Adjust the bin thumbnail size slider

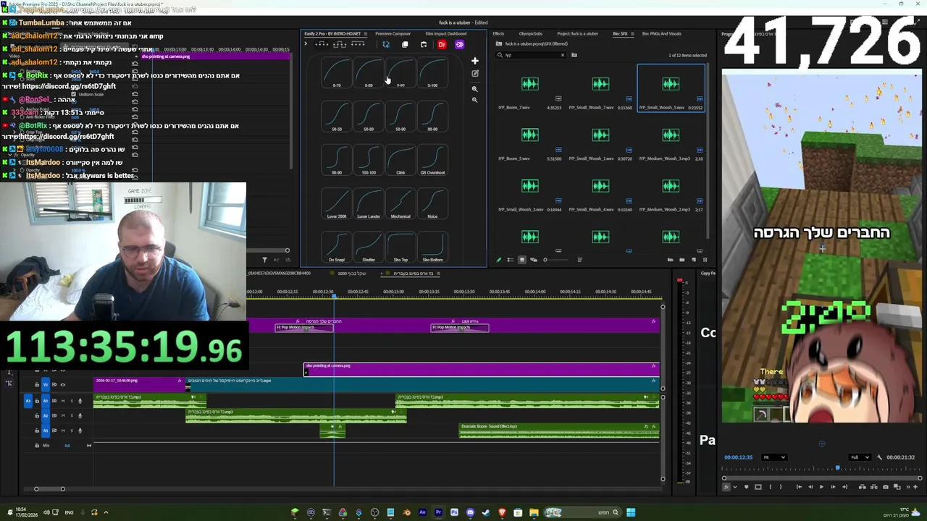point(556,260)
